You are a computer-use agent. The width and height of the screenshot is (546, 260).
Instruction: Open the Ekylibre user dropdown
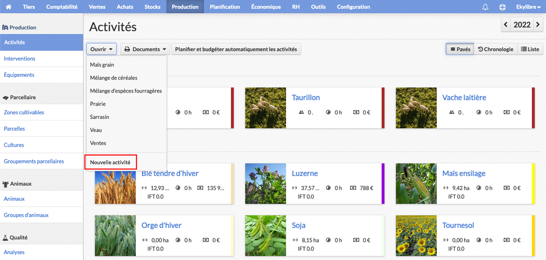point(528,7)
